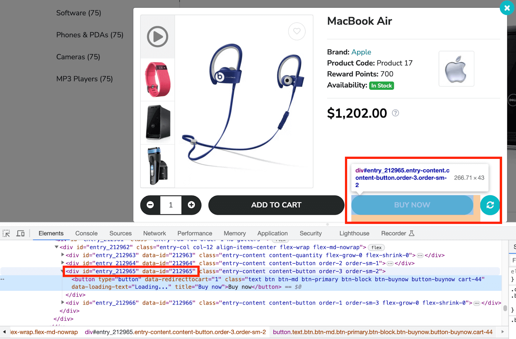Click the right scroll arrow in the breadcrumb bar
This screenshot has height=339, width=516.
[x=503, y=332]
